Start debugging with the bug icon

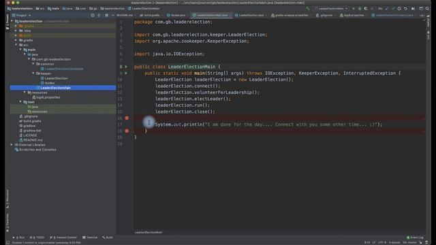tap(360, 9)
